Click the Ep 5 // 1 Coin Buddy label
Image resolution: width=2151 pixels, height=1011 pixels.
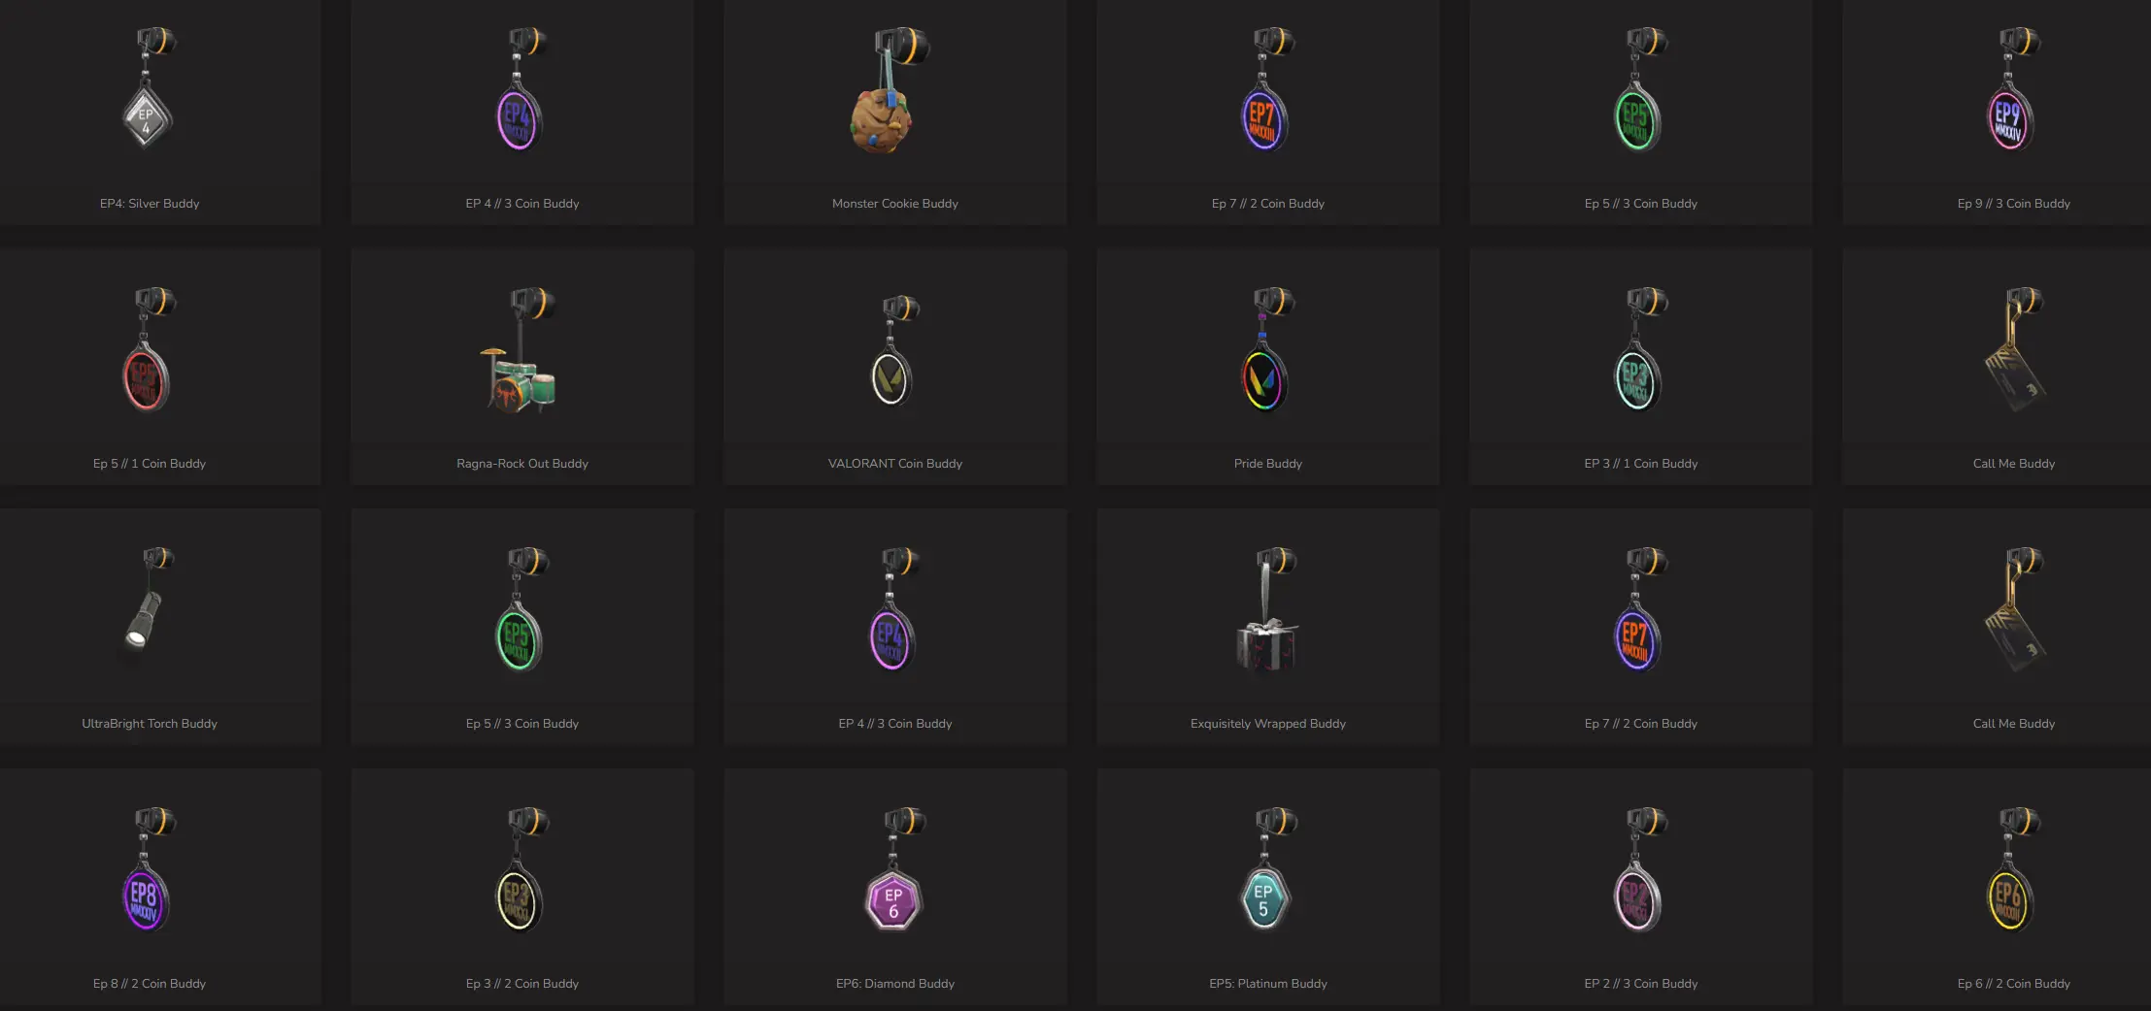pos(150,464)
